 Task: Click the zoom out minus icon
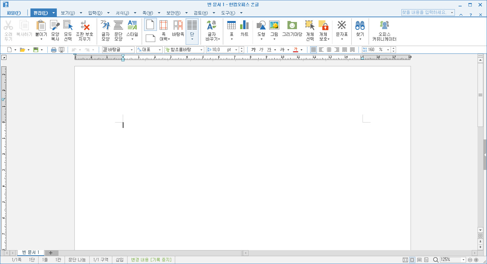[470, 260]
